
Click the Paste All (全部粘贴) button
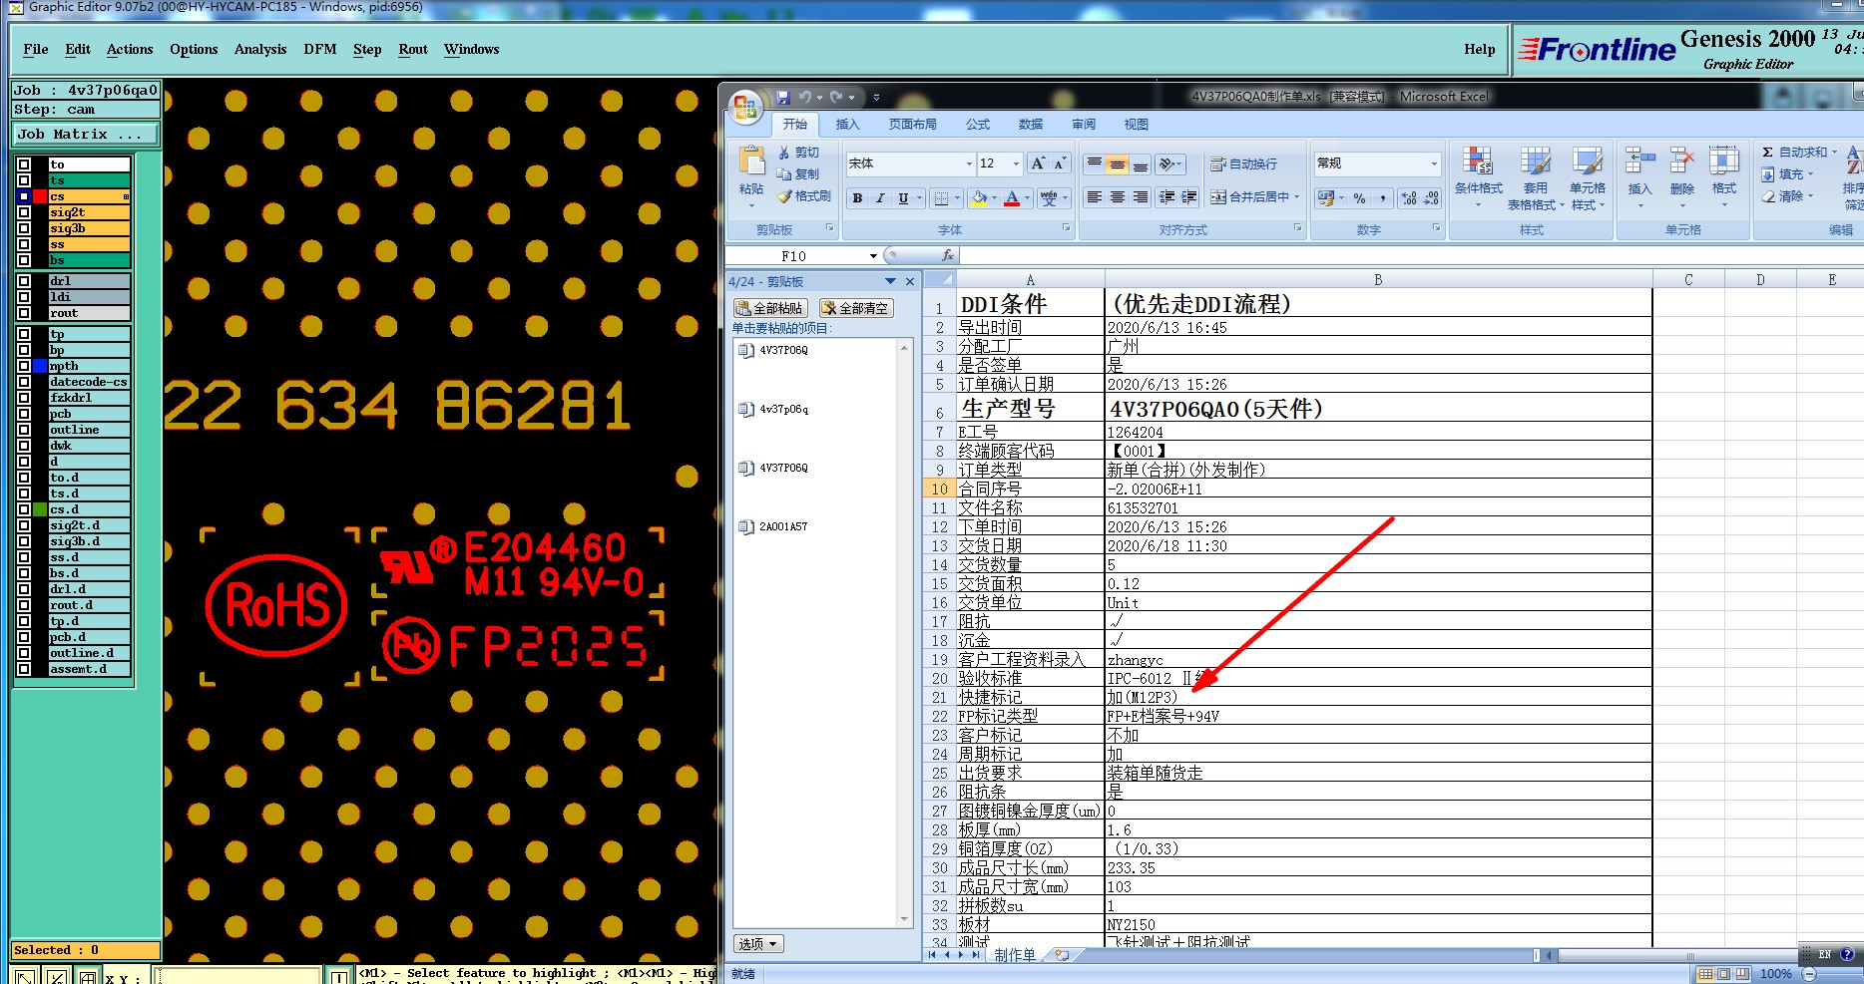pyautogui.click(x=769, y=308)
